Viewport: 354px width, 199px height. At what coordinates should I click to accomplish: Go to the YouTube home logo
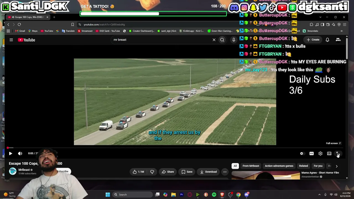27,40
